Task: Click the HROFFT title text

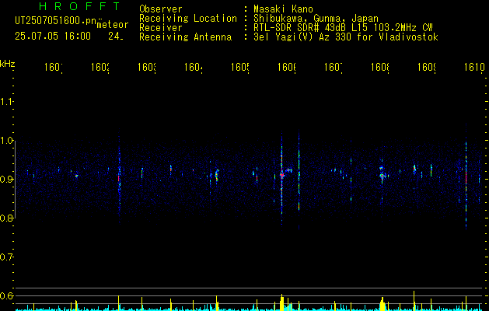Action: pos(79,6)
